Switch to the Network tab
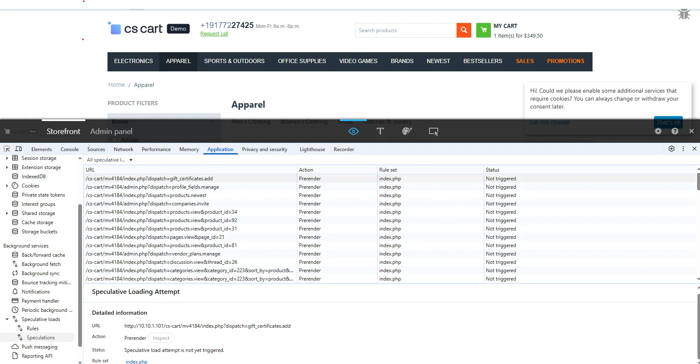This screenshot has height=364, width=700. click(123, 149)
